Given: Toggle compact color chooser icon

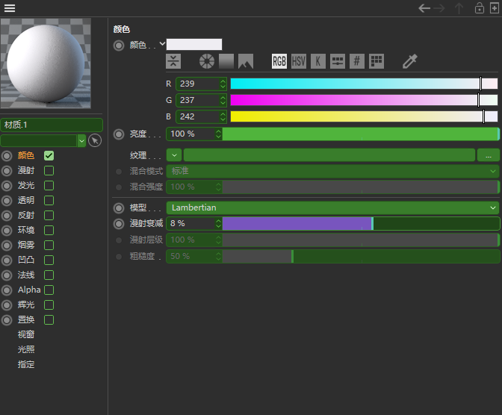Looking at the screenshot, I should pos(173,61).
